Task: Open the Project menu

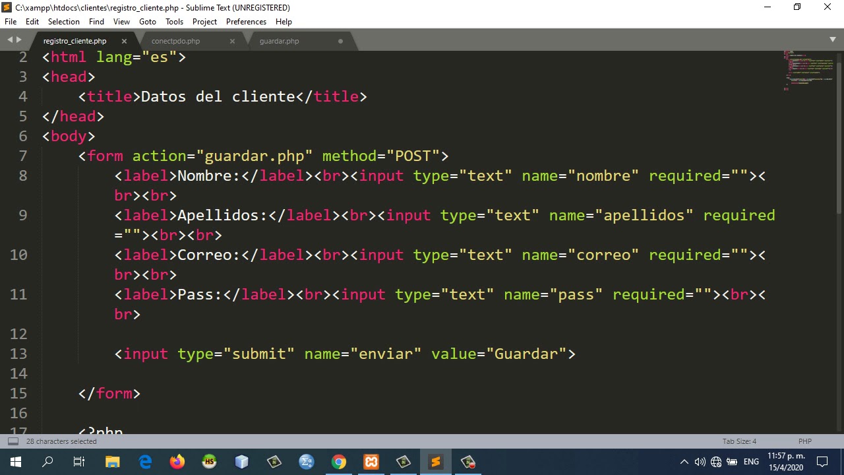Action: point(204,22)
